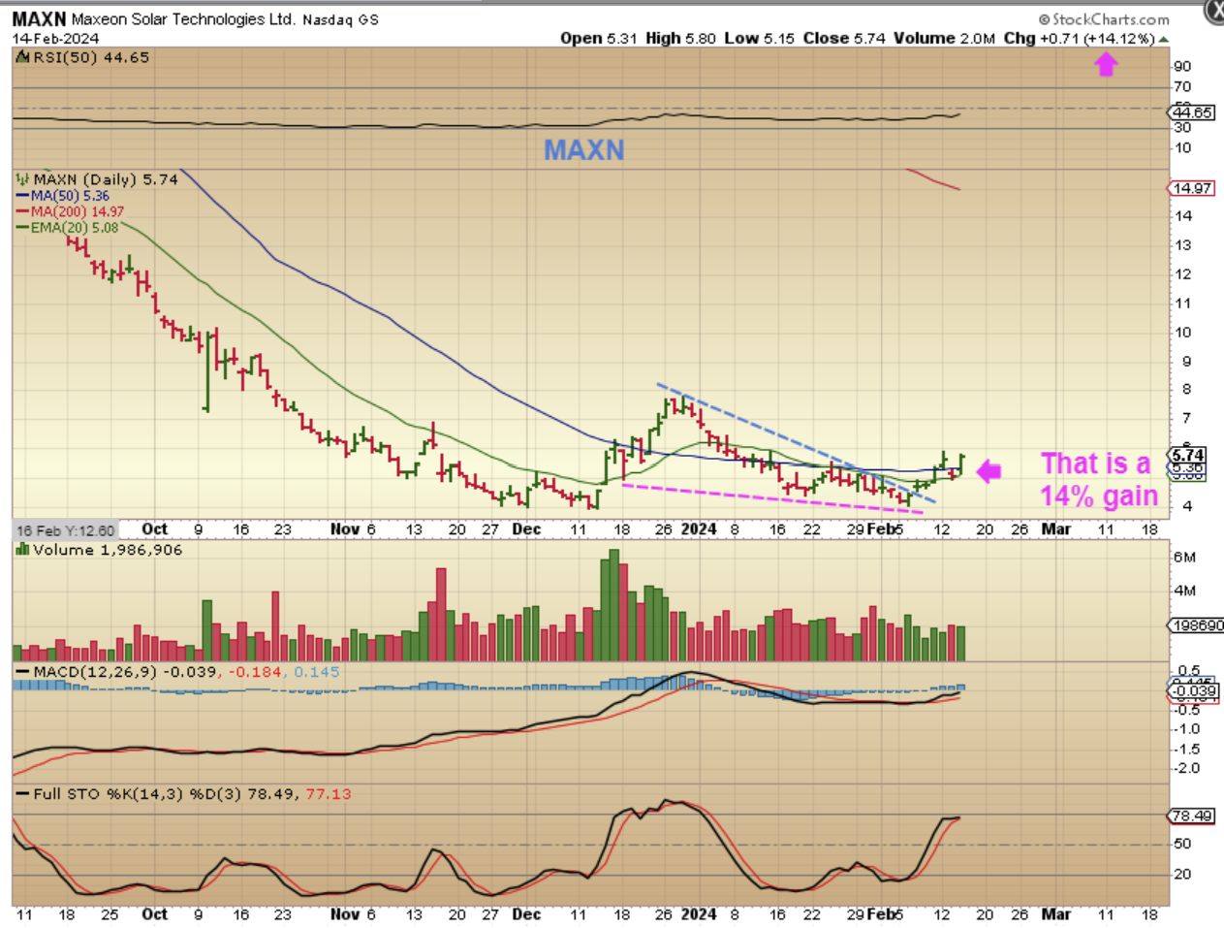
Task: Click the green up-triangle beside Chg value
Action: pos(1163,40)
